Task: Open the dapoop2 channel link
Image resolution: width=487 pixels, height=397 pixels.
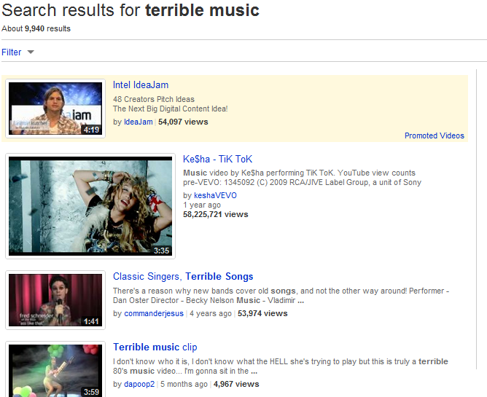Action: pos(139,384)
